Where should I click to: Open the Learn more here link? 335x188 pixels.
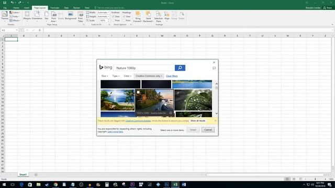(x=115, y=132)
